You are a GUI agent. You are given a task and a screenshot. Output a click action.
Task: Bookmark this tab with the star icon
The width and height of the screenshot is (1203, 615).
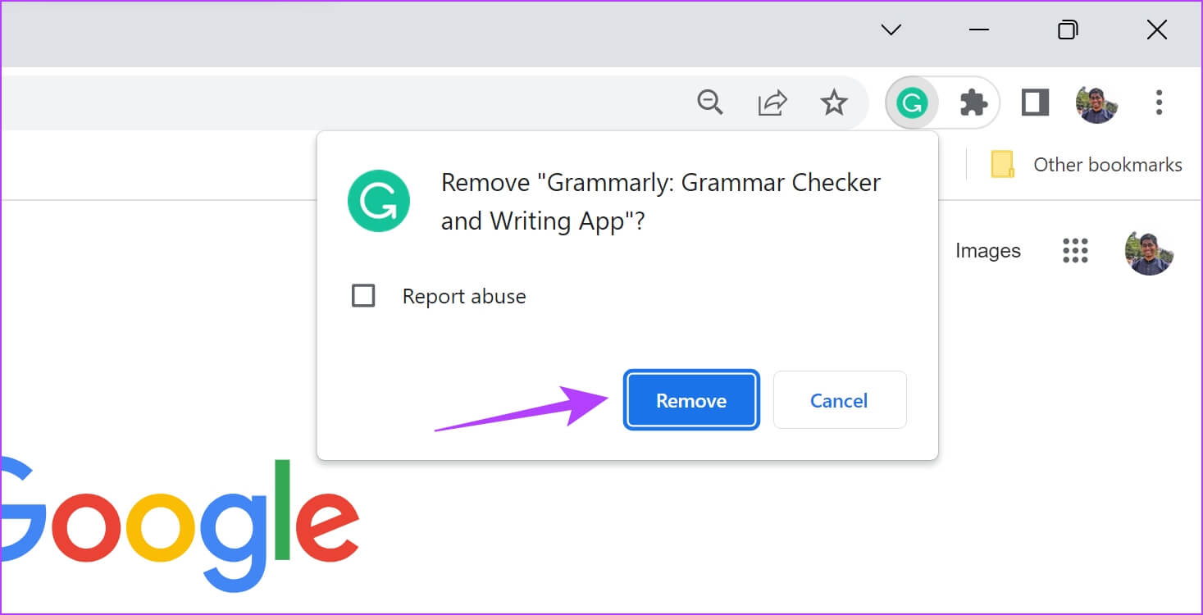tap(834, 102)
